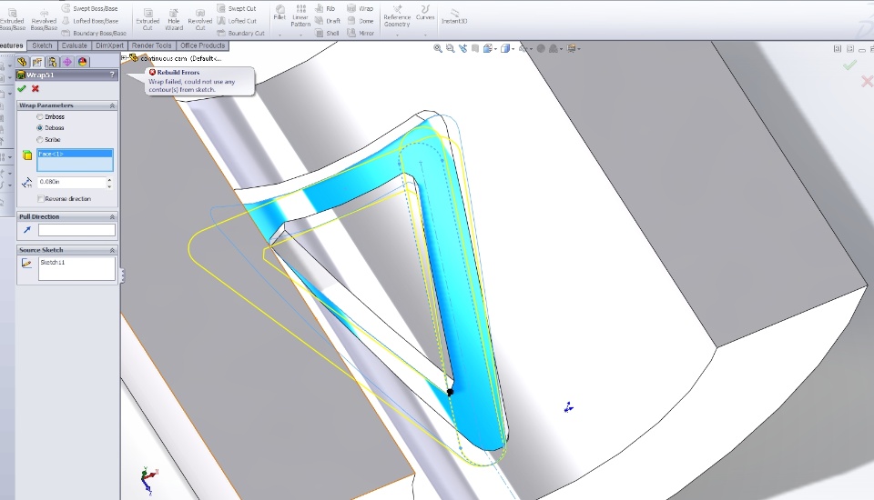Open Wrap51 help question mark
874x500 pixels.
tap(112, 75)
